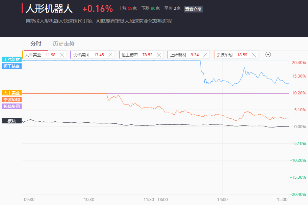
Task: Close the 恒工精密 comparison chip
Action: click(159, 55)
